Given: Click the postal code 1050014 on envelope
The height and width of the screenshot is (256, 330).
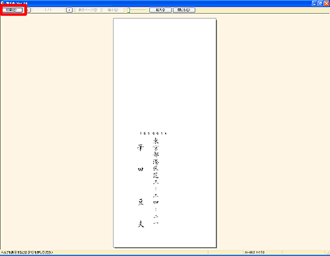Looking at the screenshot, I should (153, 133).
